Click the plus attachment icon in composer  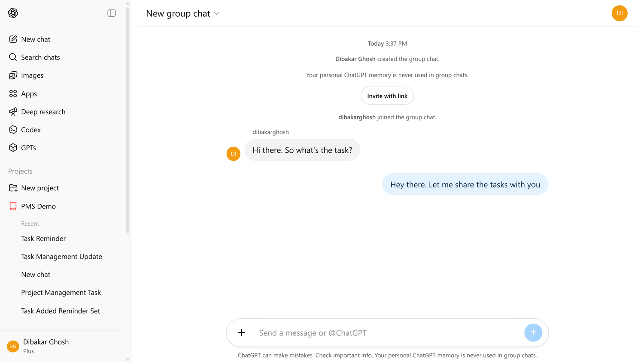(x=242, y=333)
